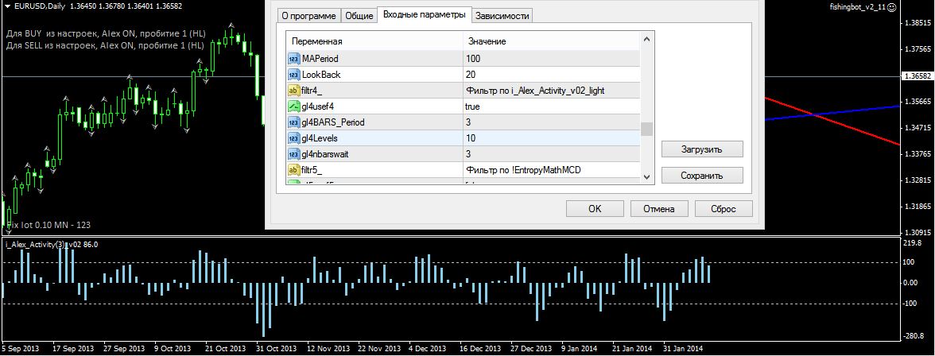
Task: Click the filtr5_ variable name
Action: pos(312,170)
